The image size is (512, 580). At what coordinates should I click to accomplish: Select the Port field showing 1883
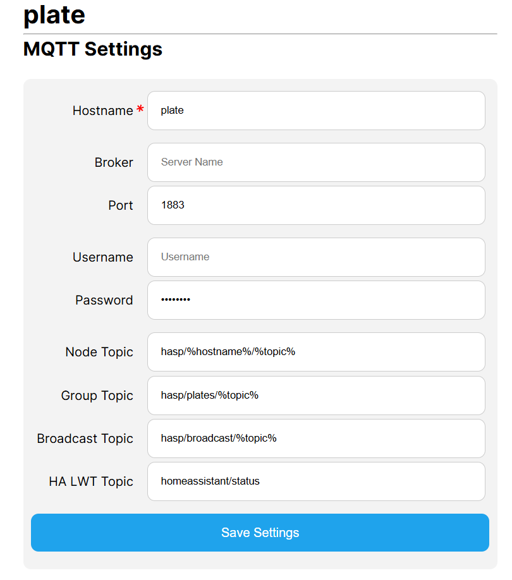click(316, 205)
